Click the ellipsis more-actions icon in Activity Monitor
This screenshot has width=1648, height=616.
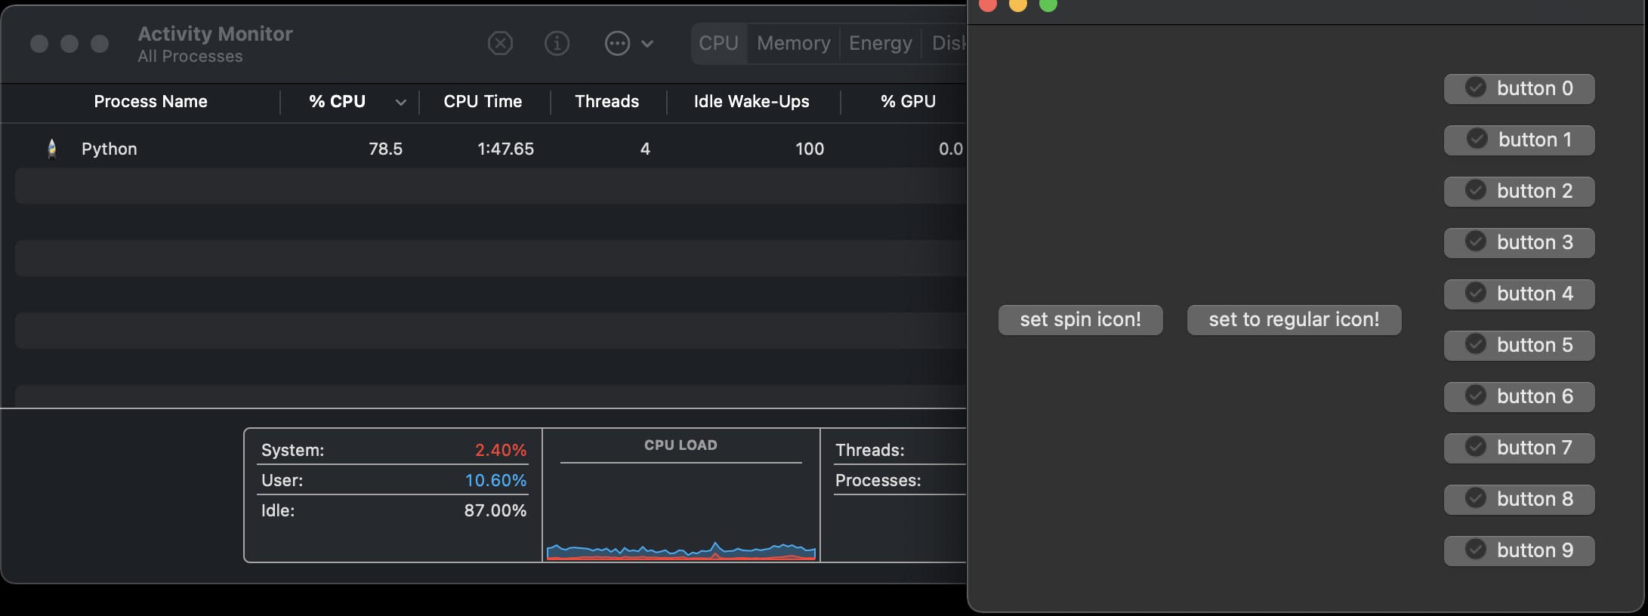coord(617,43)
